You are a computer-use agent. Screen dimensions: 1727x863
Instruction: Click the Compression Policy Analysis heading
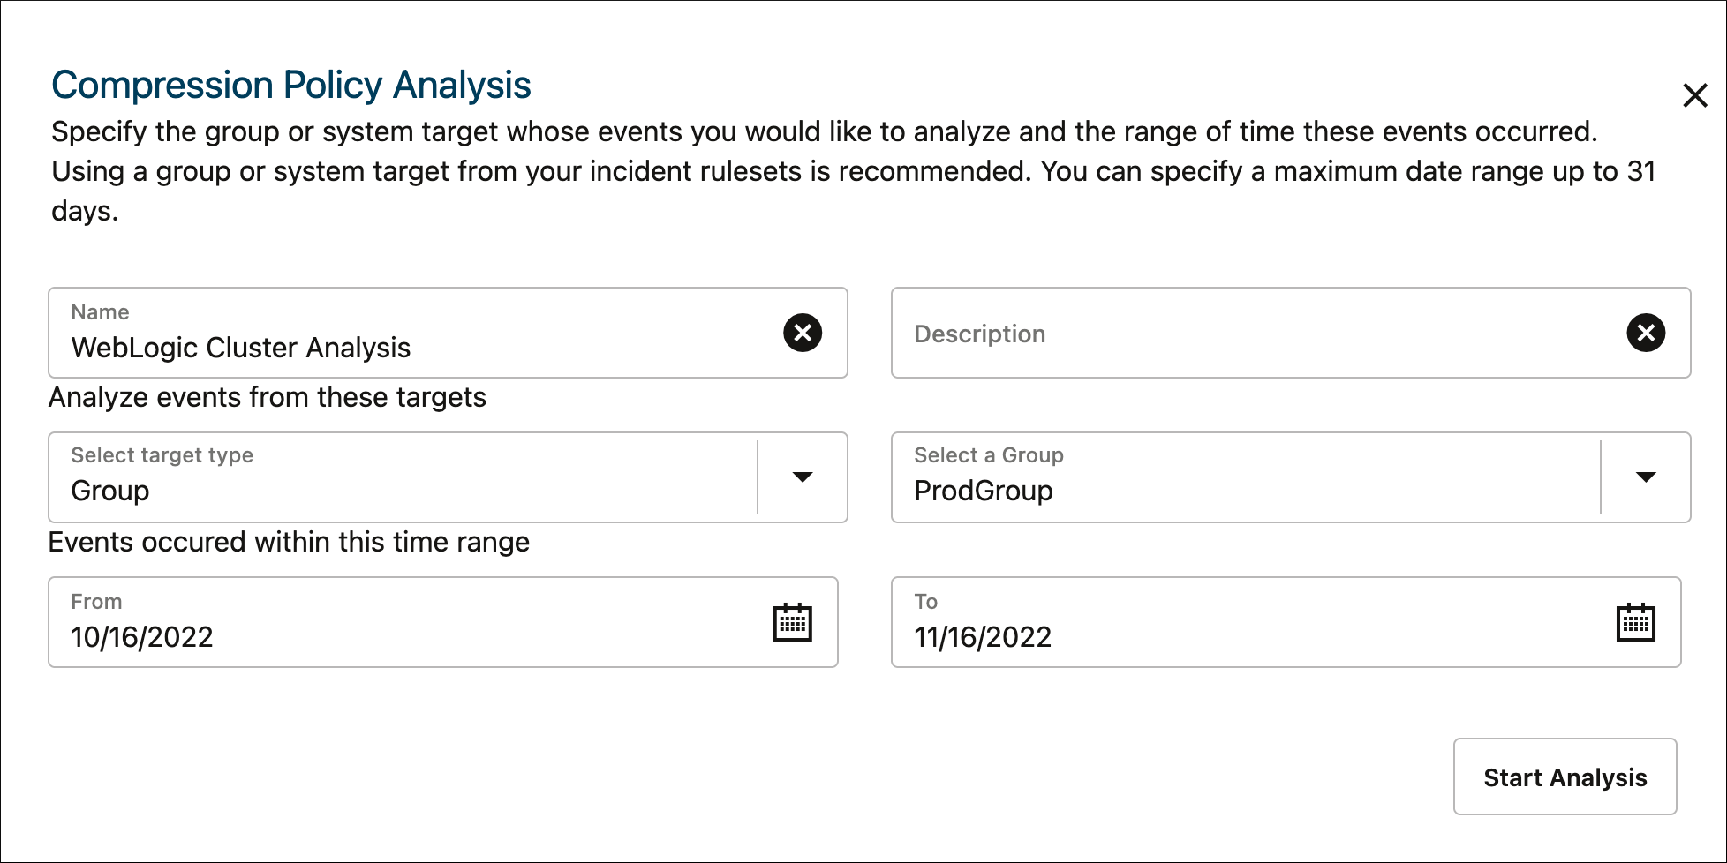tap(291, 85)
